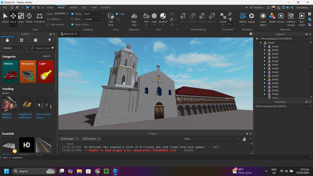The height and width of the screenshot is (176, 313).
Task: Switch Toolbox to the Recent clock tab
Action: [x=35, y=40]
